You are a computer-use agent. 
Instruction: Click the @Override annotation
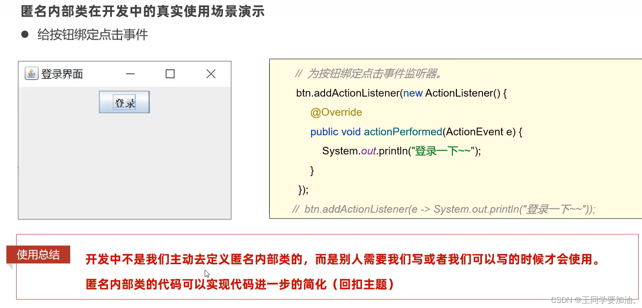[x=336, y=112]
